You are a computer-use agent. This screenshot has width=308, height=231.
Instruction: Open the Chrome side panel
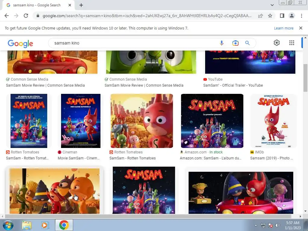[282, 16]
